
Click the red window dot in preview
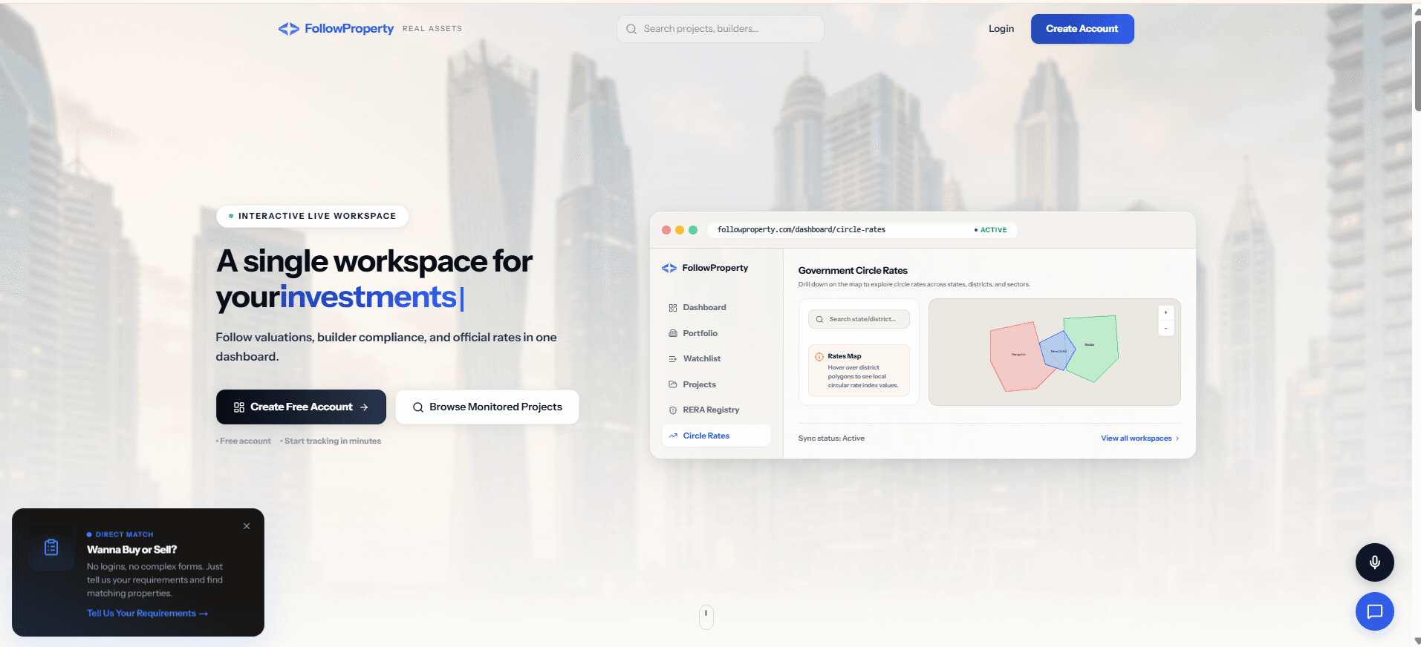[666, 230]
